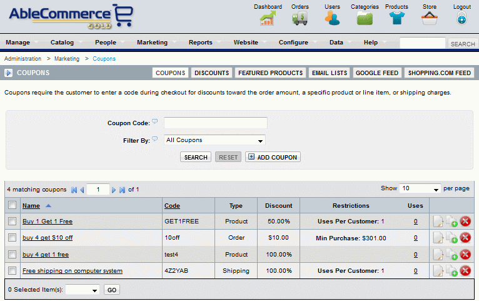Go to last page of coupons
The height and width of the screenshot is (301, 479).
[122, 190]
